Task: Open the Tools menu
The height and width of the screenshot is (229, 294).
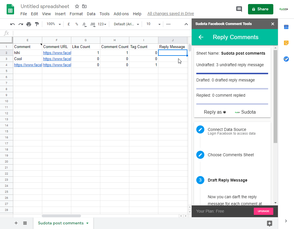Action: [x=104, y=14]
